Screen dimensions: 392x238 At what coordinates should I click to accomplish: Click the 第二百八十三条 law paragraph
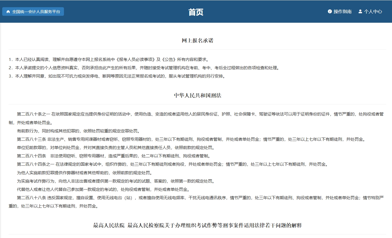coord(194,139)
